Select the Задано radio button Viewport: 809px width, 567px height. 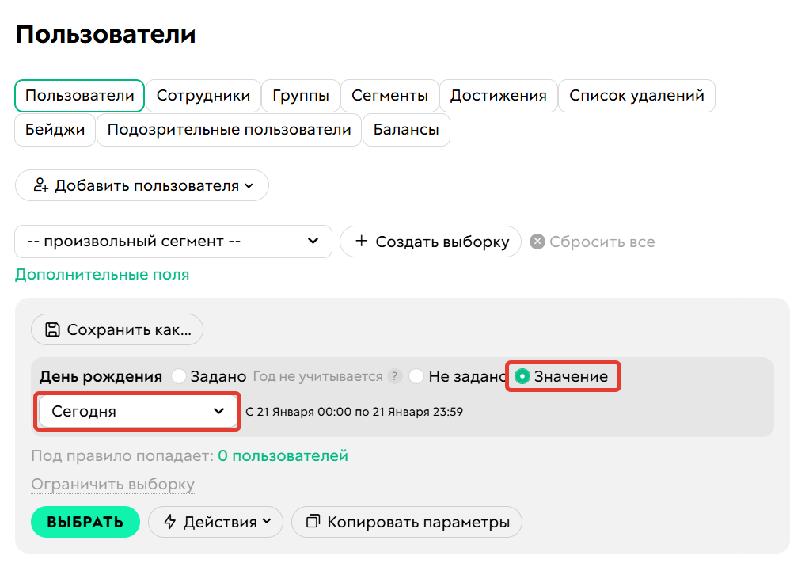click(x=180, y=377)
